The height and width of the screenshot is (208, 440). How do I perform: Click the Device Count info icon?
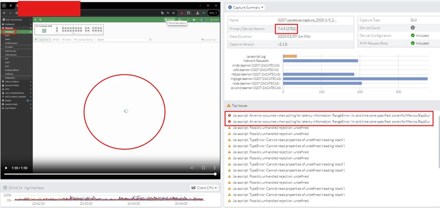(412, 28)
